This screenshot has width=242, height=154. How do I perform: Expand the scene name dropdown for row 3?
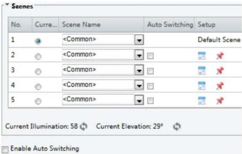point(139,70)
